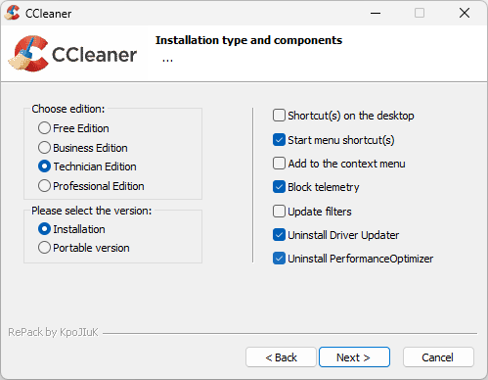Select the Installation version radio
This screenshot has width=488, height=380.
click(x=44, y=229)
